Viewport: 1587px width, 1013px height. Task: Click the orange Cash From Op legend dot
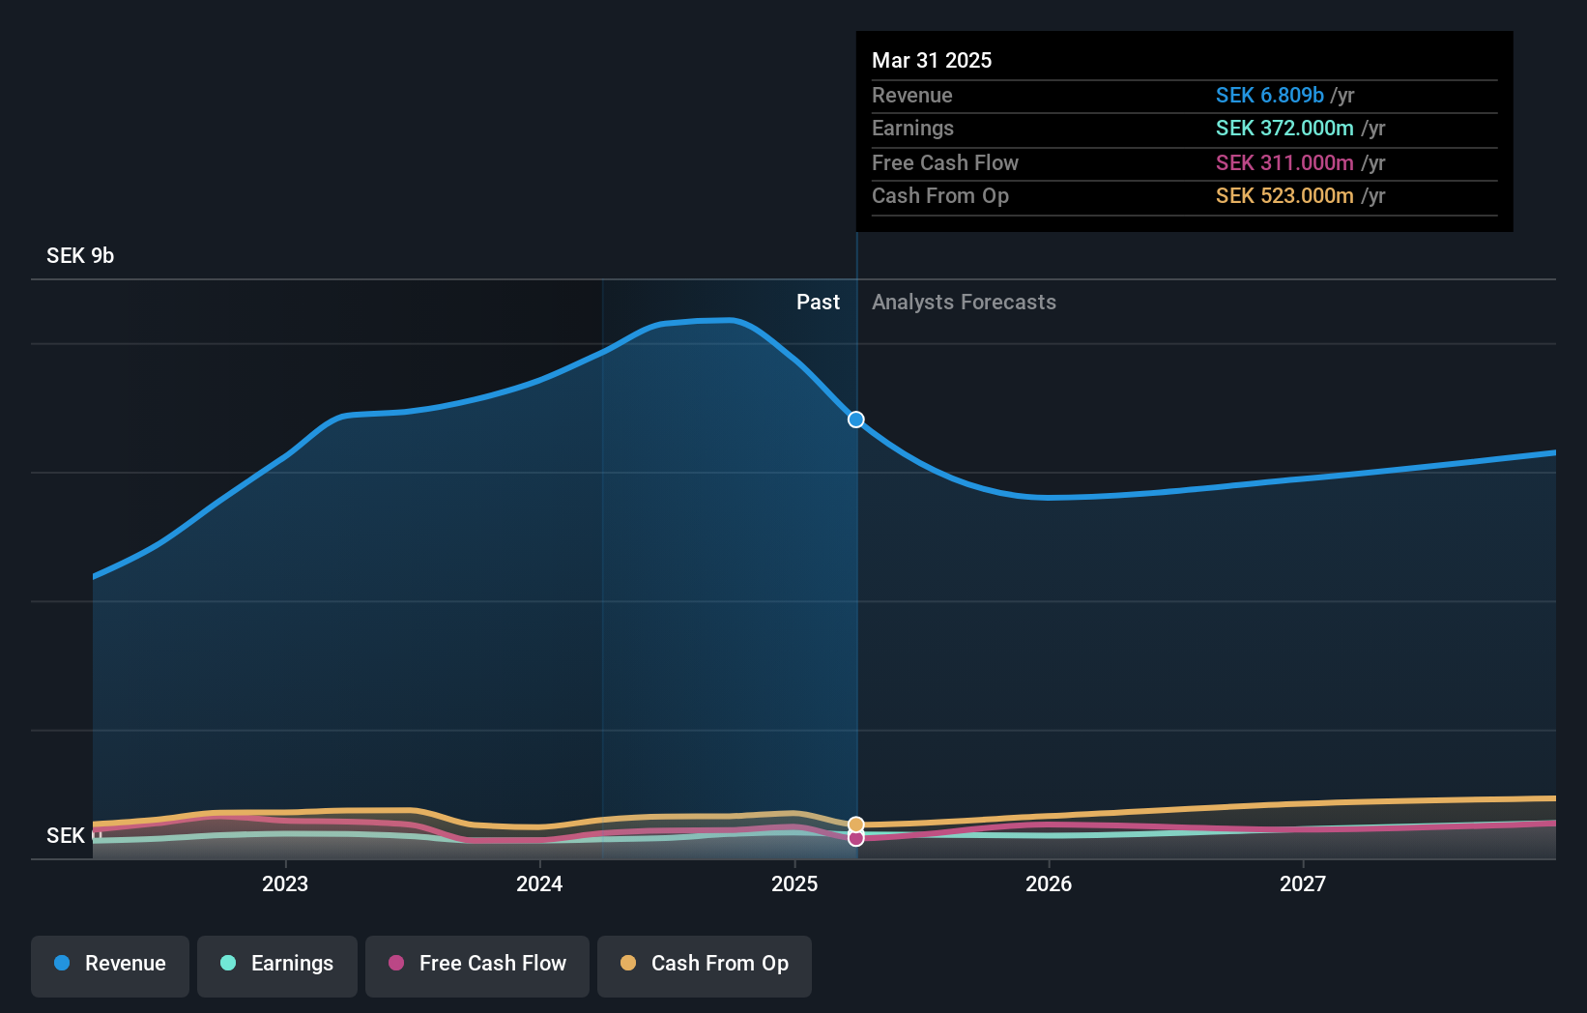click(x=628, y=963)
